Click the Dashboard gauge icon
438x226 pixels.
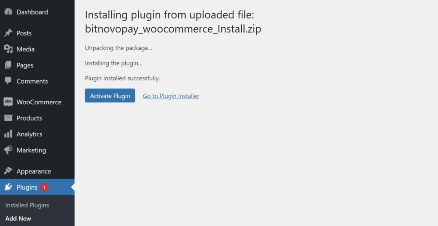[x=8, y=12]
